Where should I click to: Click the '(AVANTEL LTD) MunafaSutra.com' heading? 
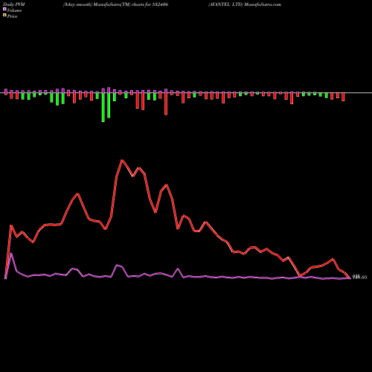[x=245, y=4]
